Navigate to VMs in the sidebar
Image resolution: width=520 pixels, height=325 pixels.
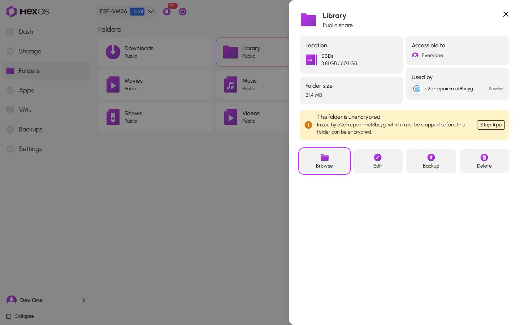point(46,110)
